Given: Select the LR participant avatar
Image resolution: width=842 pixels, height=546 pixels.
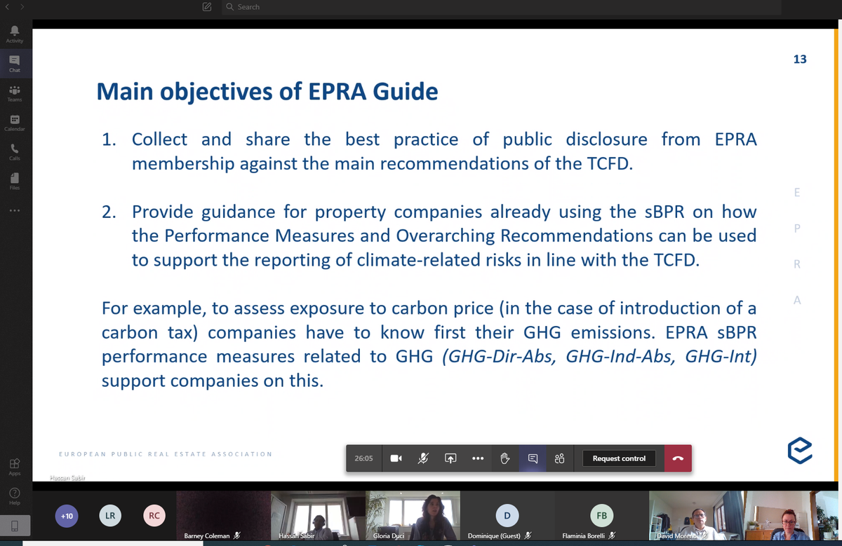Looking at the screenshot, I should (110, 516).
